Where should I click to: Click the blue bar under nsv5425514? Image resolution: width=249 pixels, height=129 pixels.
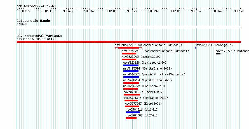pos(131,71)
